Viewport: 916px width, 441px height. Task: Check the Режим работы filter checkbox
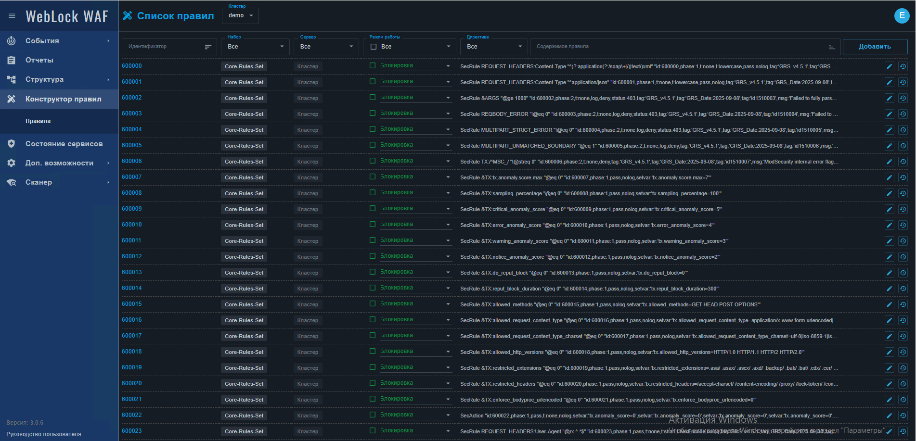374,47
